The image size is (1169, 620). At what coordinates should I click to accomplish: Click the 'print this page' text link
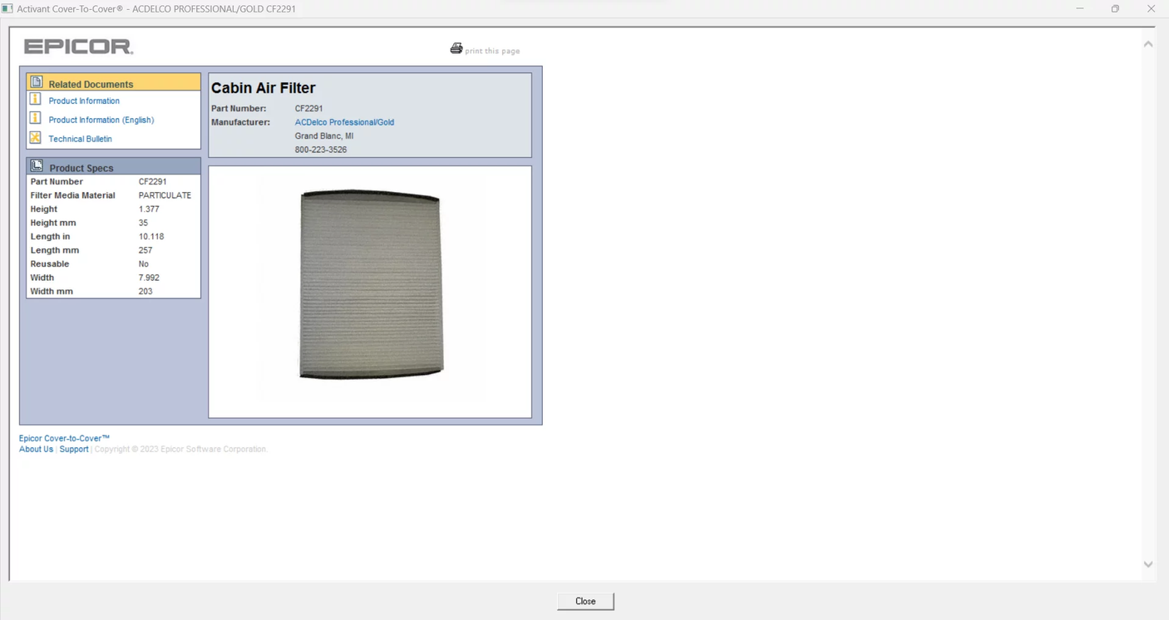[492, 52]
